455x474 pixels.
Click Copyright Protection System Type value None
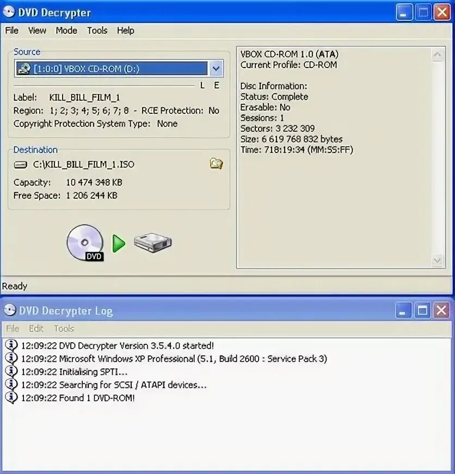pos(167,124)
